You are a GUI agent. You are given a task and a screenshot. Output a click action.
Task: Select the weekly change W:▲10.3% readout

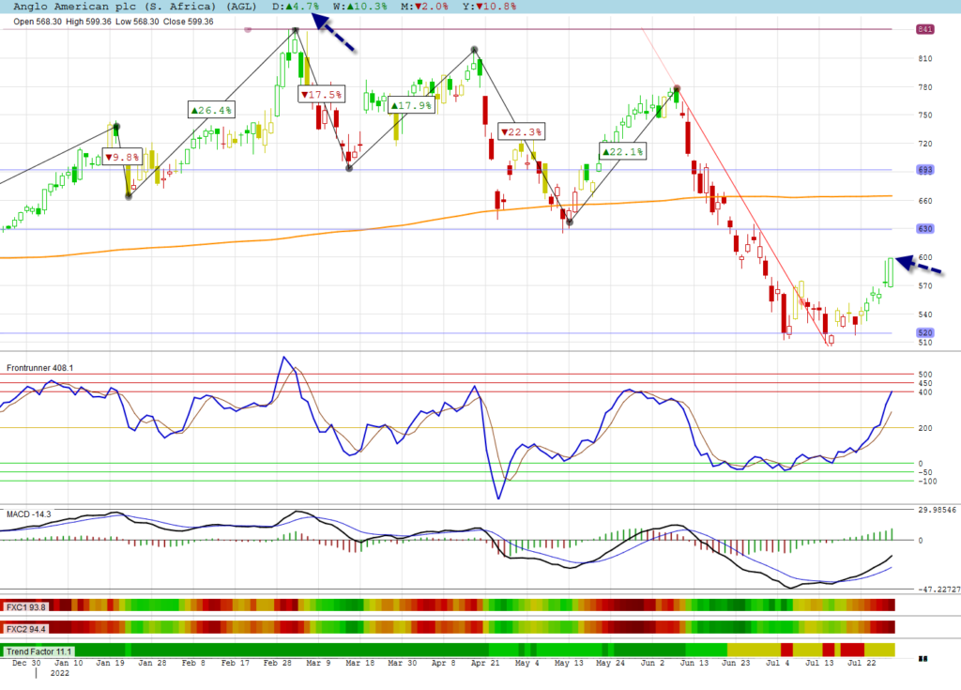(x=360, y=7)
